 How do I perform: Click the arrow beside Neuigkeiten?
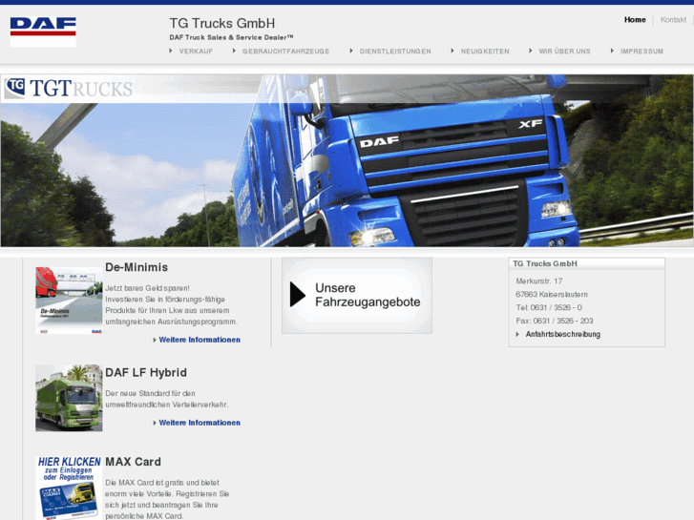click(x=452, y=51)
